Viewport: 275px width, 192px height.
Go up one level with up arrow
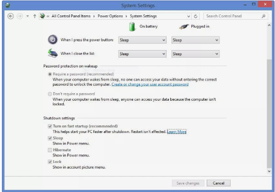pos(35,16)
